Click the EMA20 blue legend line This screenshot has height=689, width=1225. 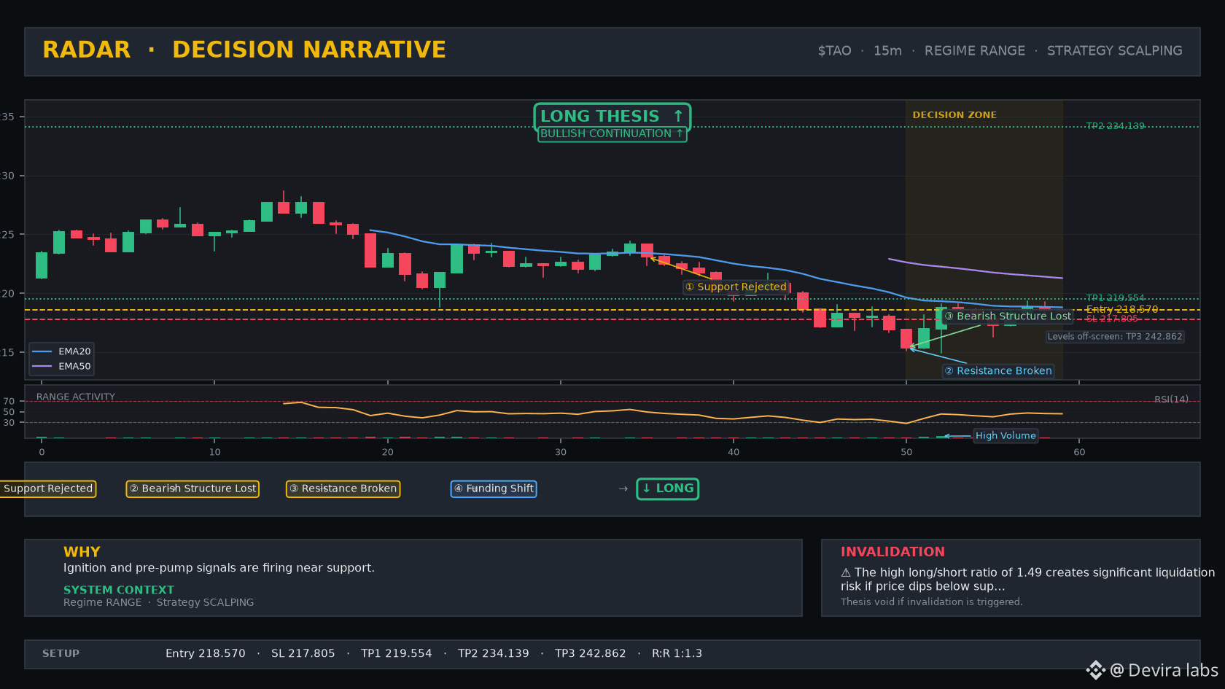point(42,351)
